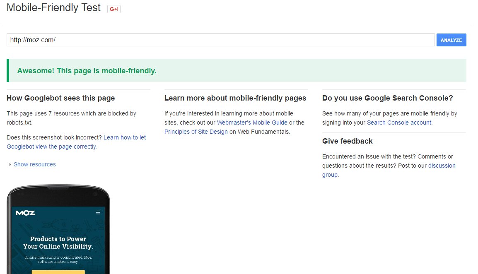Click the hamburger menu in the phone preview

(99, 212)
